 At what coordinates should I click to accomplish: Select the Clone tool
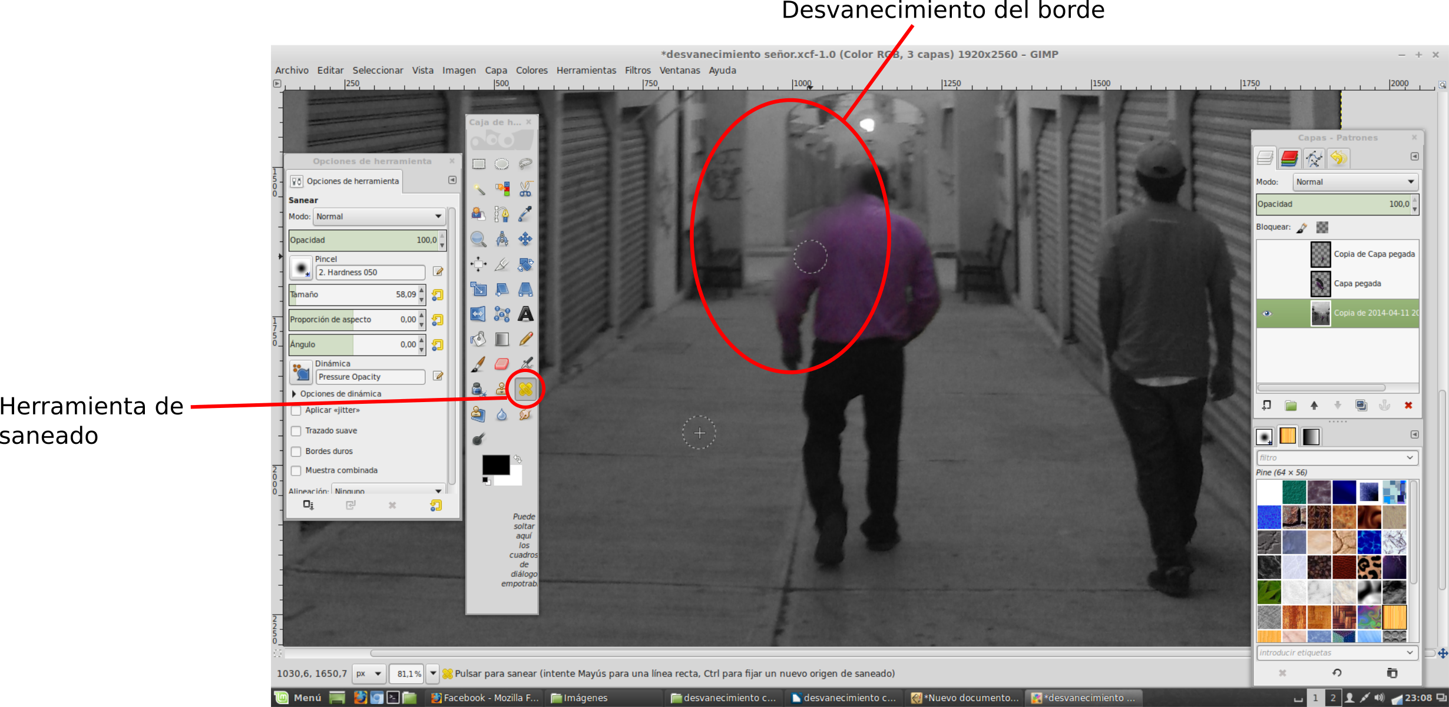[x=502, y=389]
